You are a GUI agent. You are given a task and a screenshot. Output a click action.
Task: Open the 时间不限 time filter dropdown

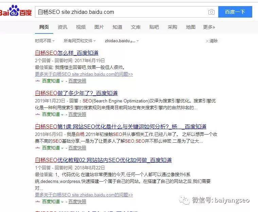(x=45, y=41)
